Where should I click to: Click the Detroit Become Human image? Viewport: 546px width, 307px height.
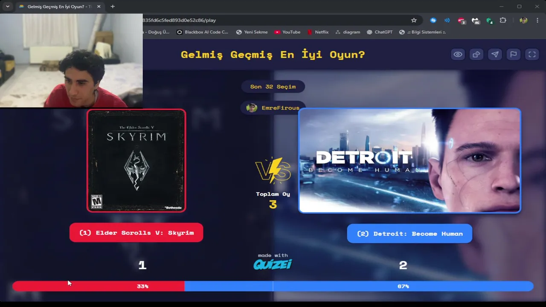click(409, 160)
